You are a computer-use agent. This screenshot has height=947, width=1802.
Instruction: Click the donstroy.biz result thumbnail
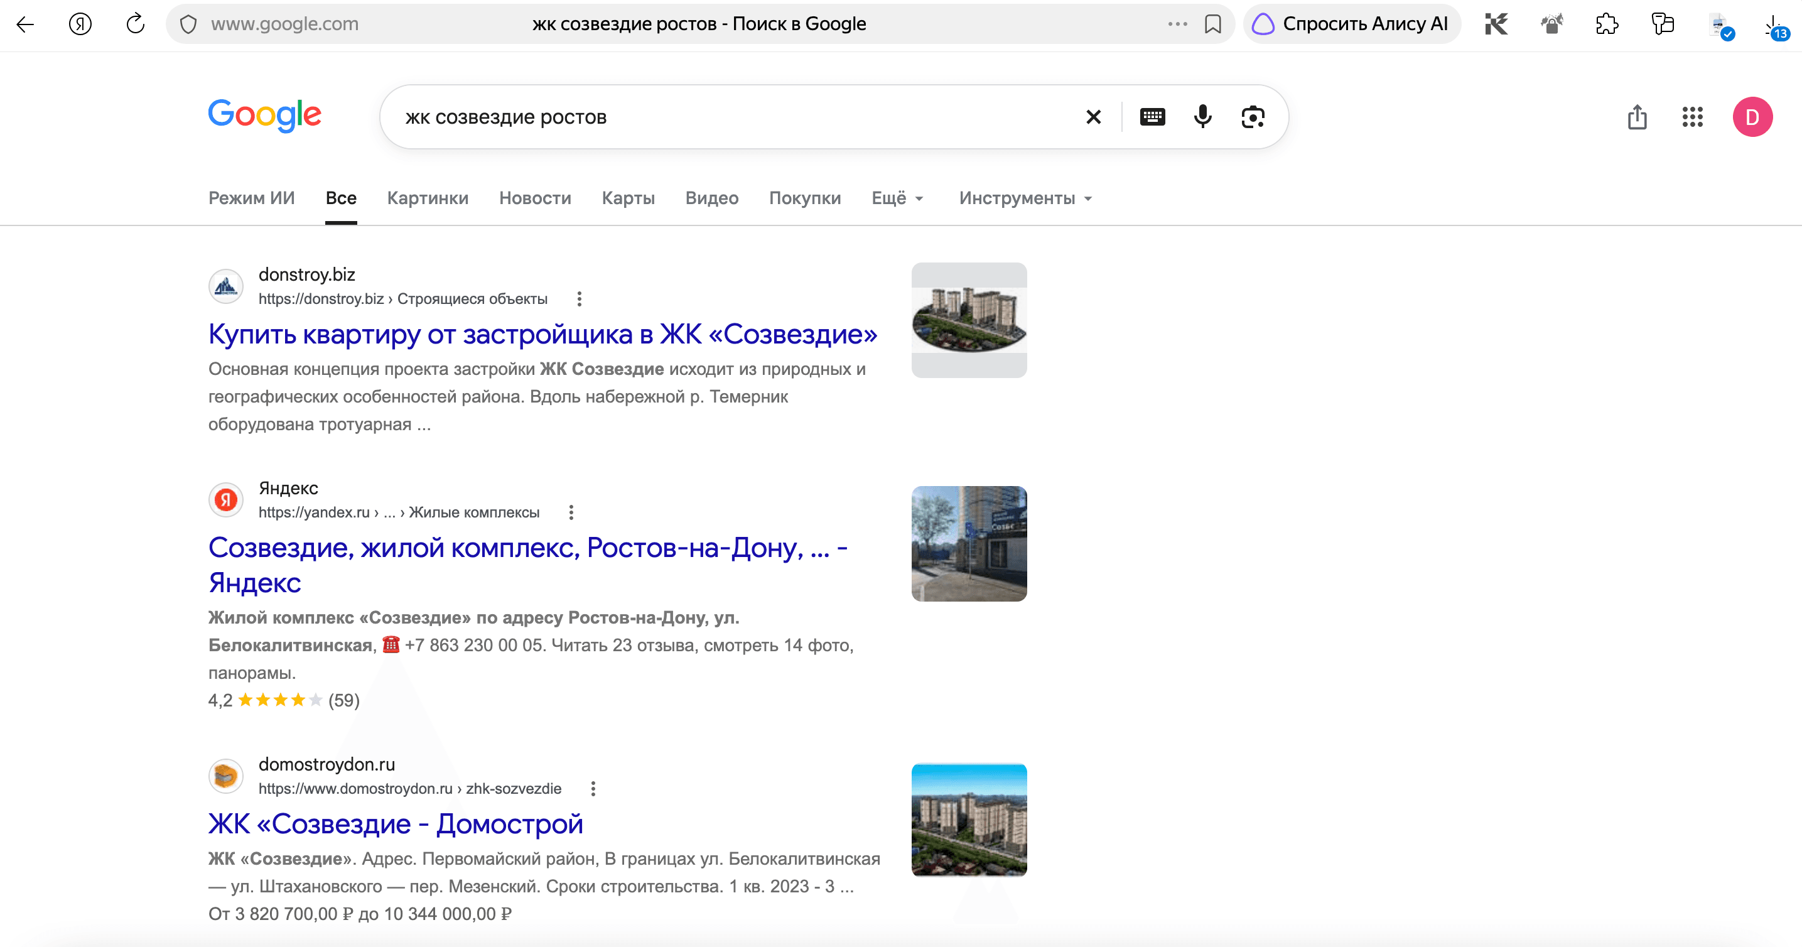(969, 320)
